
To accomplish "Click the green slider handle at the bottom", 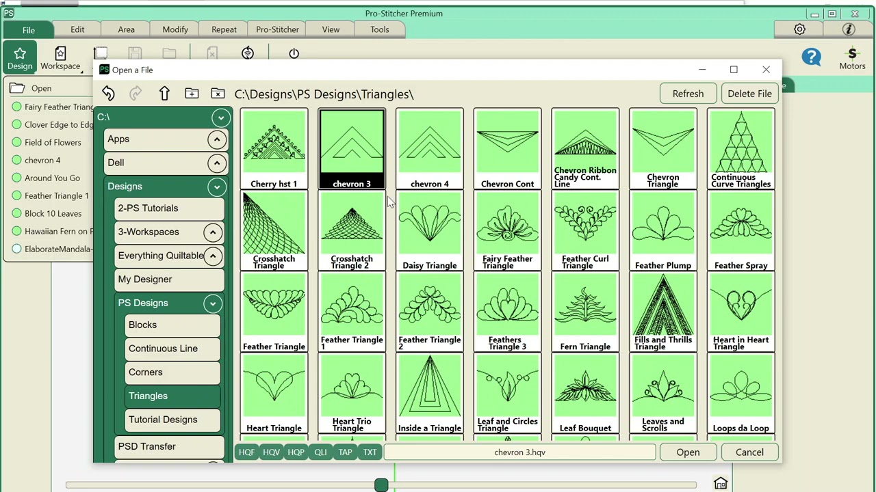I will pyautogui.click(x=381, y=484).
